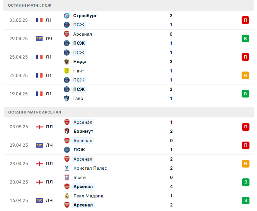Open the Кристал Пелес team link
This screenshot has width=257, height=211.
pyautogui.click(x=90, y=168)
